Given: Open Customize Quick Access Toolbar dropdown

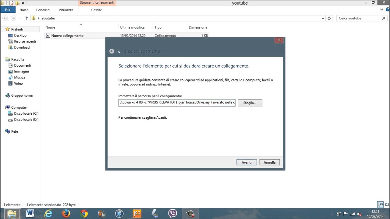Looking at the screenshot, I should click(23, 3).
